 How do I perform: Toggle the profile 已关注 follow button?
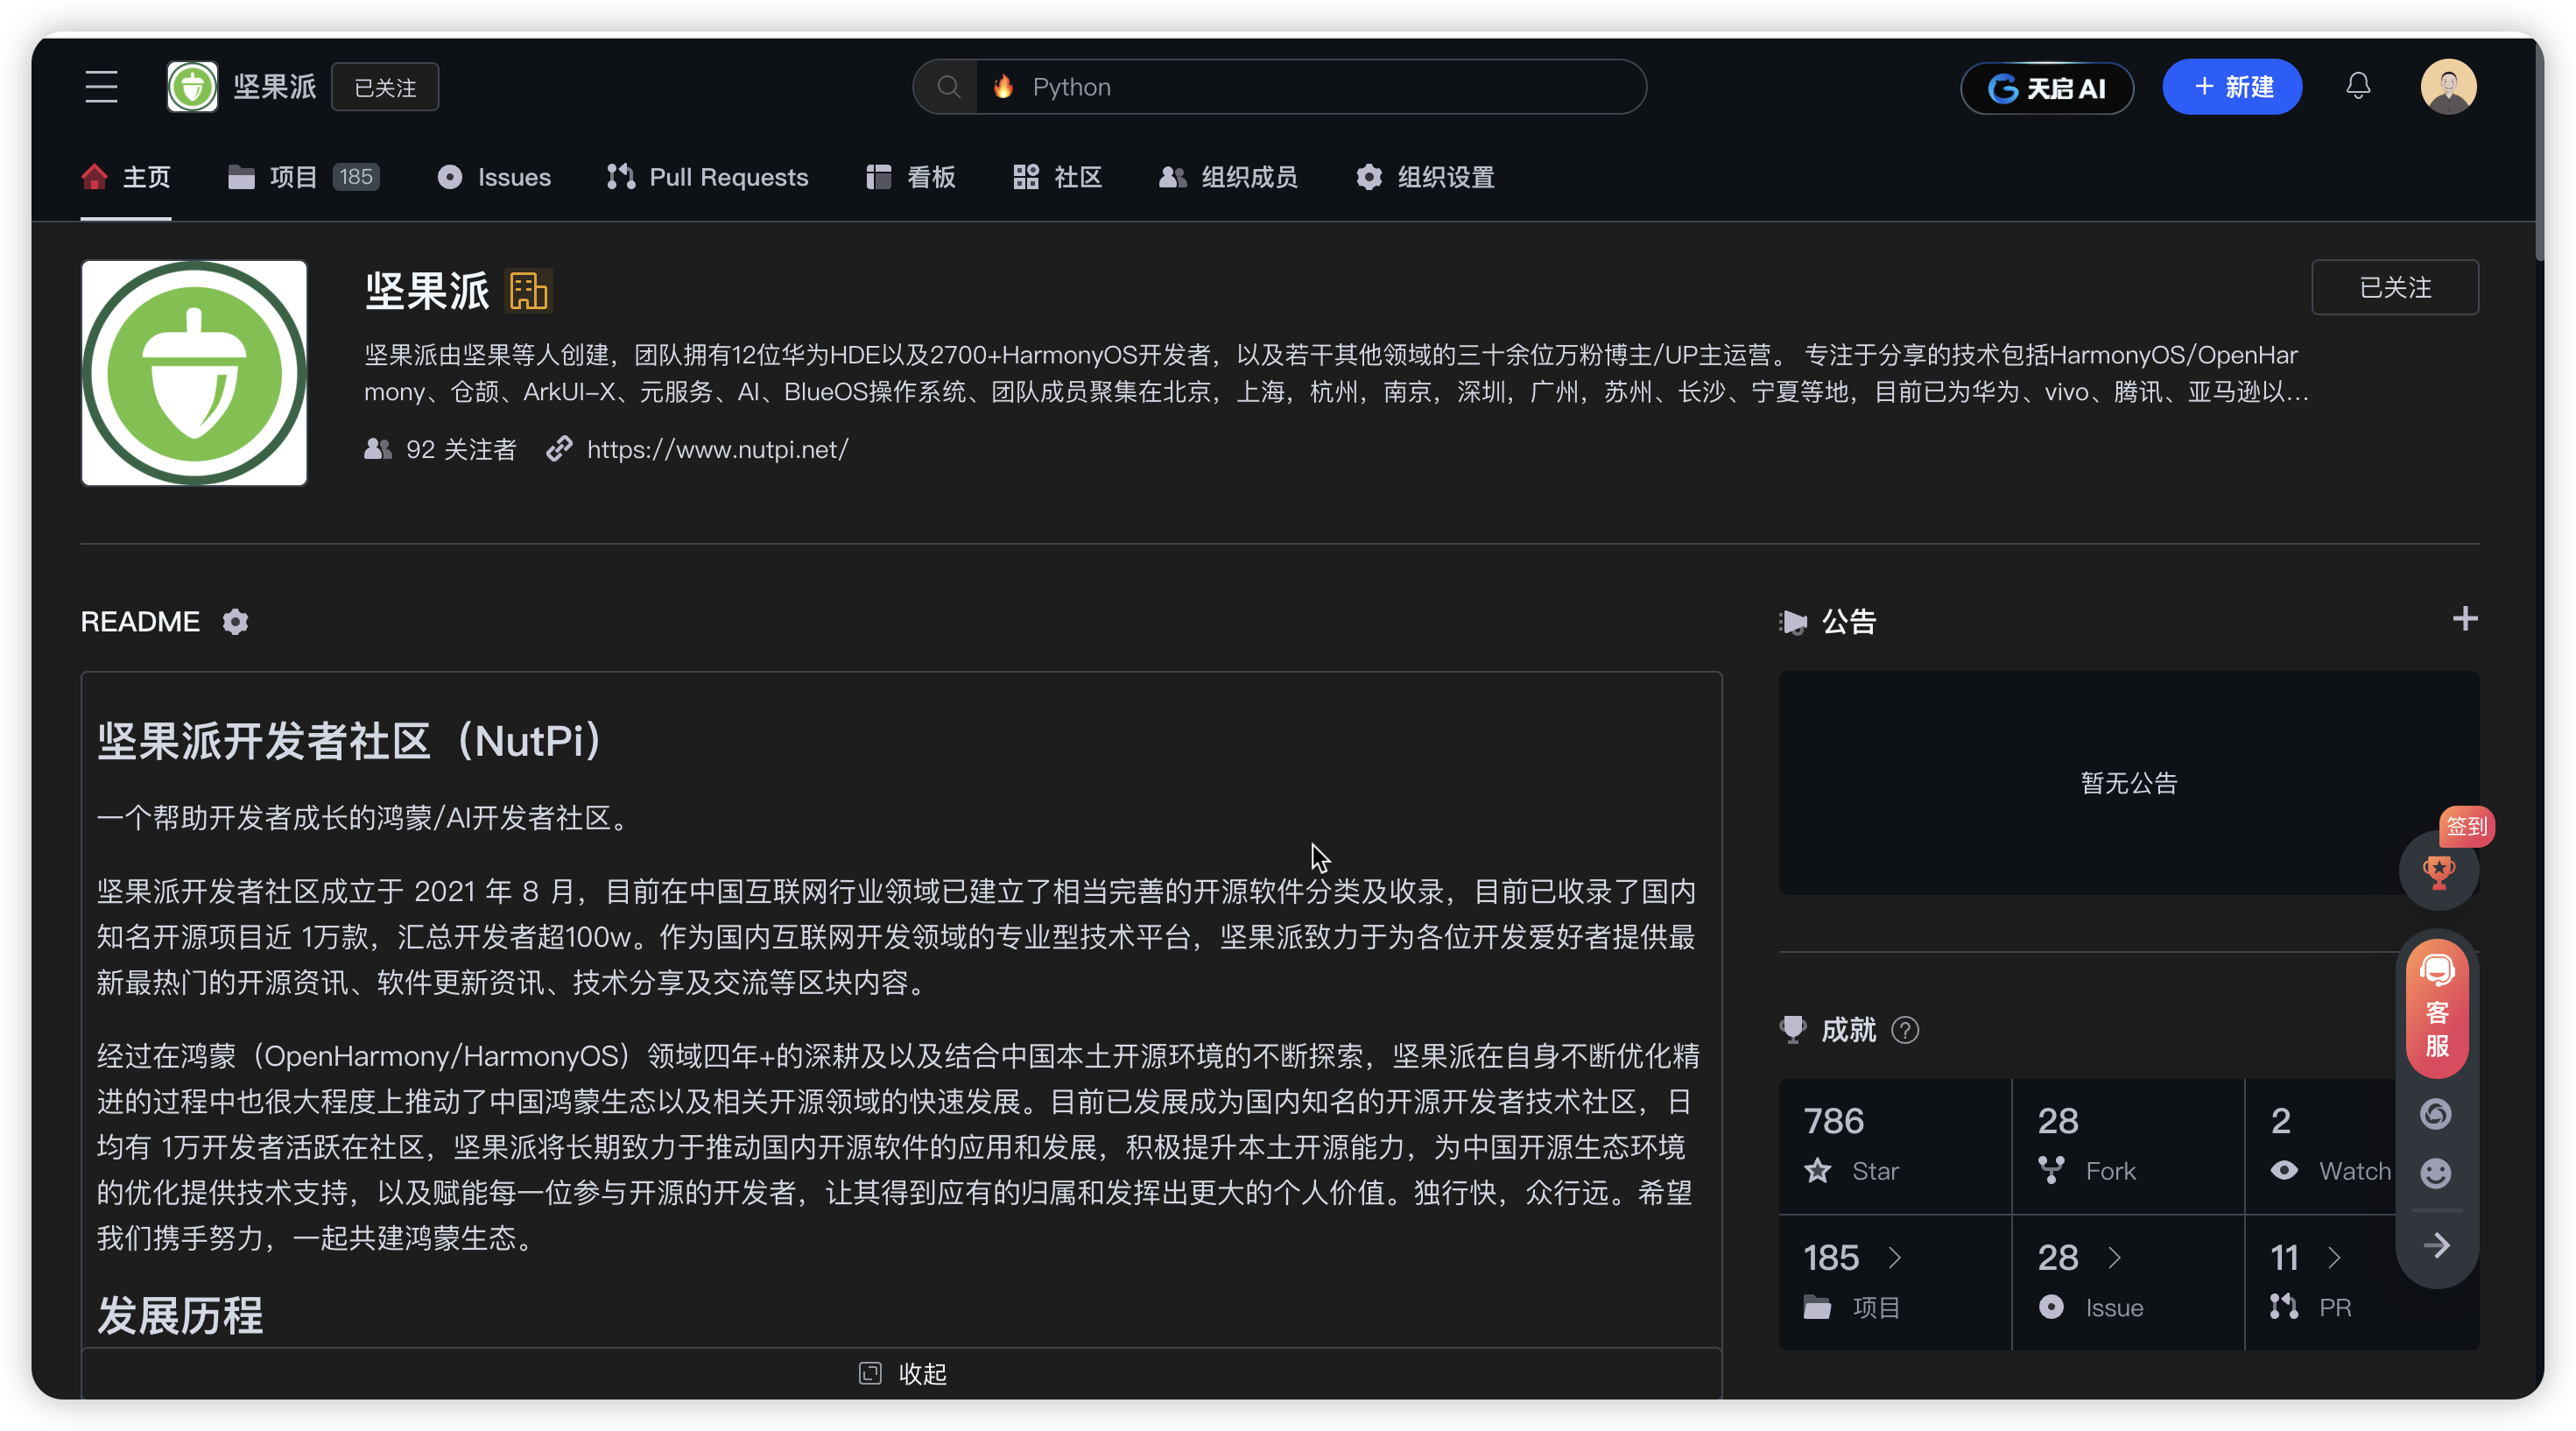point(2394,288)
